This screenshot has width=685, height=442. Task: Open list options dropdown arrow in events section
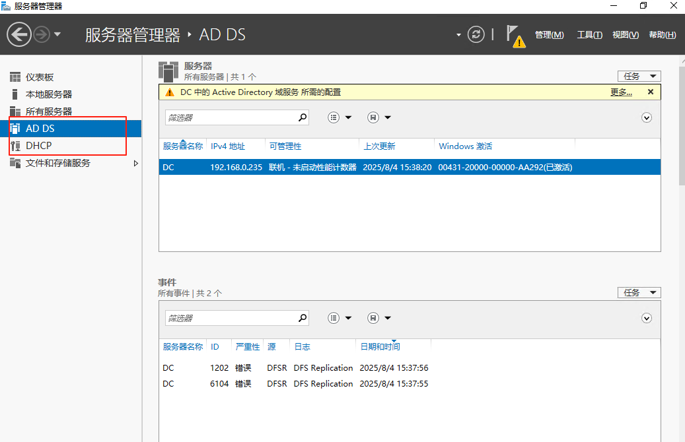(x=348, y=318)
